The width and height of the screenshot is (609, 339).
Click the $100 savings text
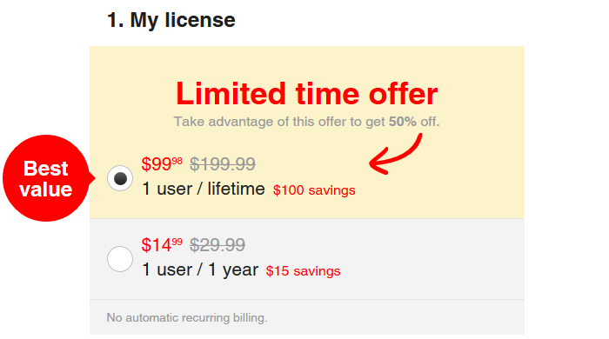point(314,190)
